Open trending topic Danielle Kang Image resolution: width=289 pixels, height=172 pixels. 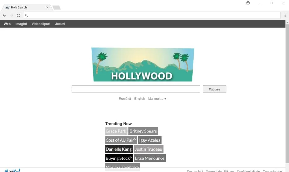click(x=119, y=149)
